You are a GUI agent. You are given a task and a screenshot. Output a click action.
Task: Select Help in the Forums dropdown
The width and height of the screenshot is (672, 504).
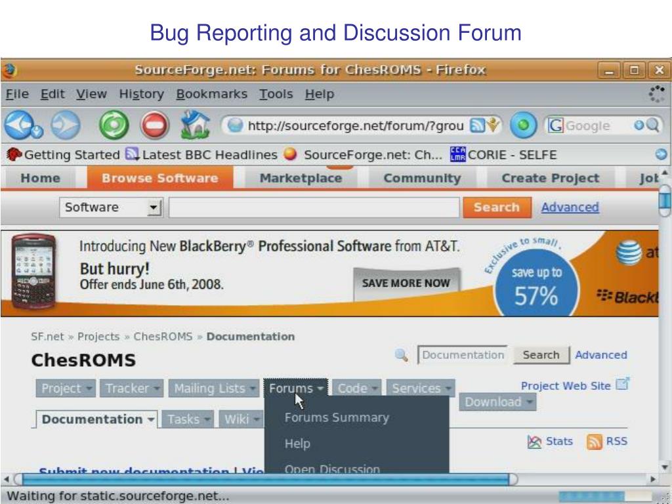(297, 444)
